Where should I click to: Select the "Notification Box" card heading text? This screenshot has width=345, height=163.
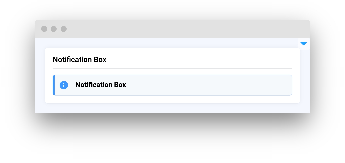pos(80,60)
